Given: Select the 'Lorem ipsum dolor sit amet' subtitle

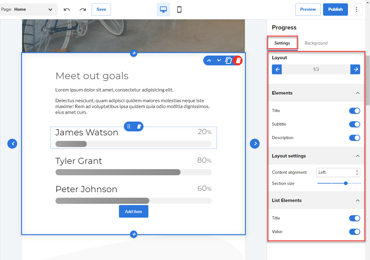Looking at the screenshot, I should 114,90.
